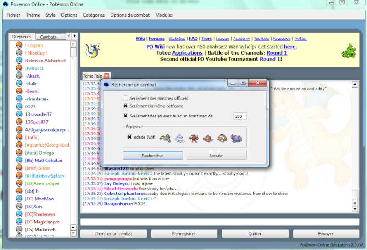This screenshot has width=367, height=250.
Task: Click the chat log scrollbar handle
Action: coord(355,195)
